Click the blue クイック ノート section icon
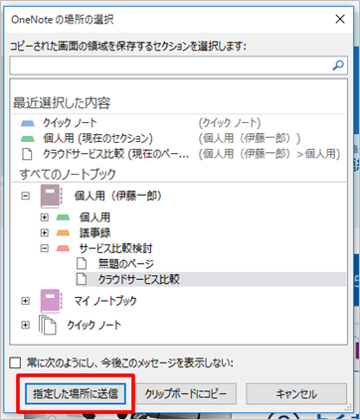The width and height of the screenshot is (360, 420). (x=28, y=123)
